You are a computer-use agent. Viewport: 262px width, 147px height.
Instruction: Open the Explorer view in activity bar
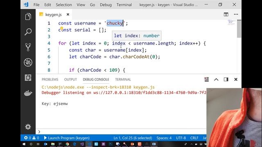(28, 17)
